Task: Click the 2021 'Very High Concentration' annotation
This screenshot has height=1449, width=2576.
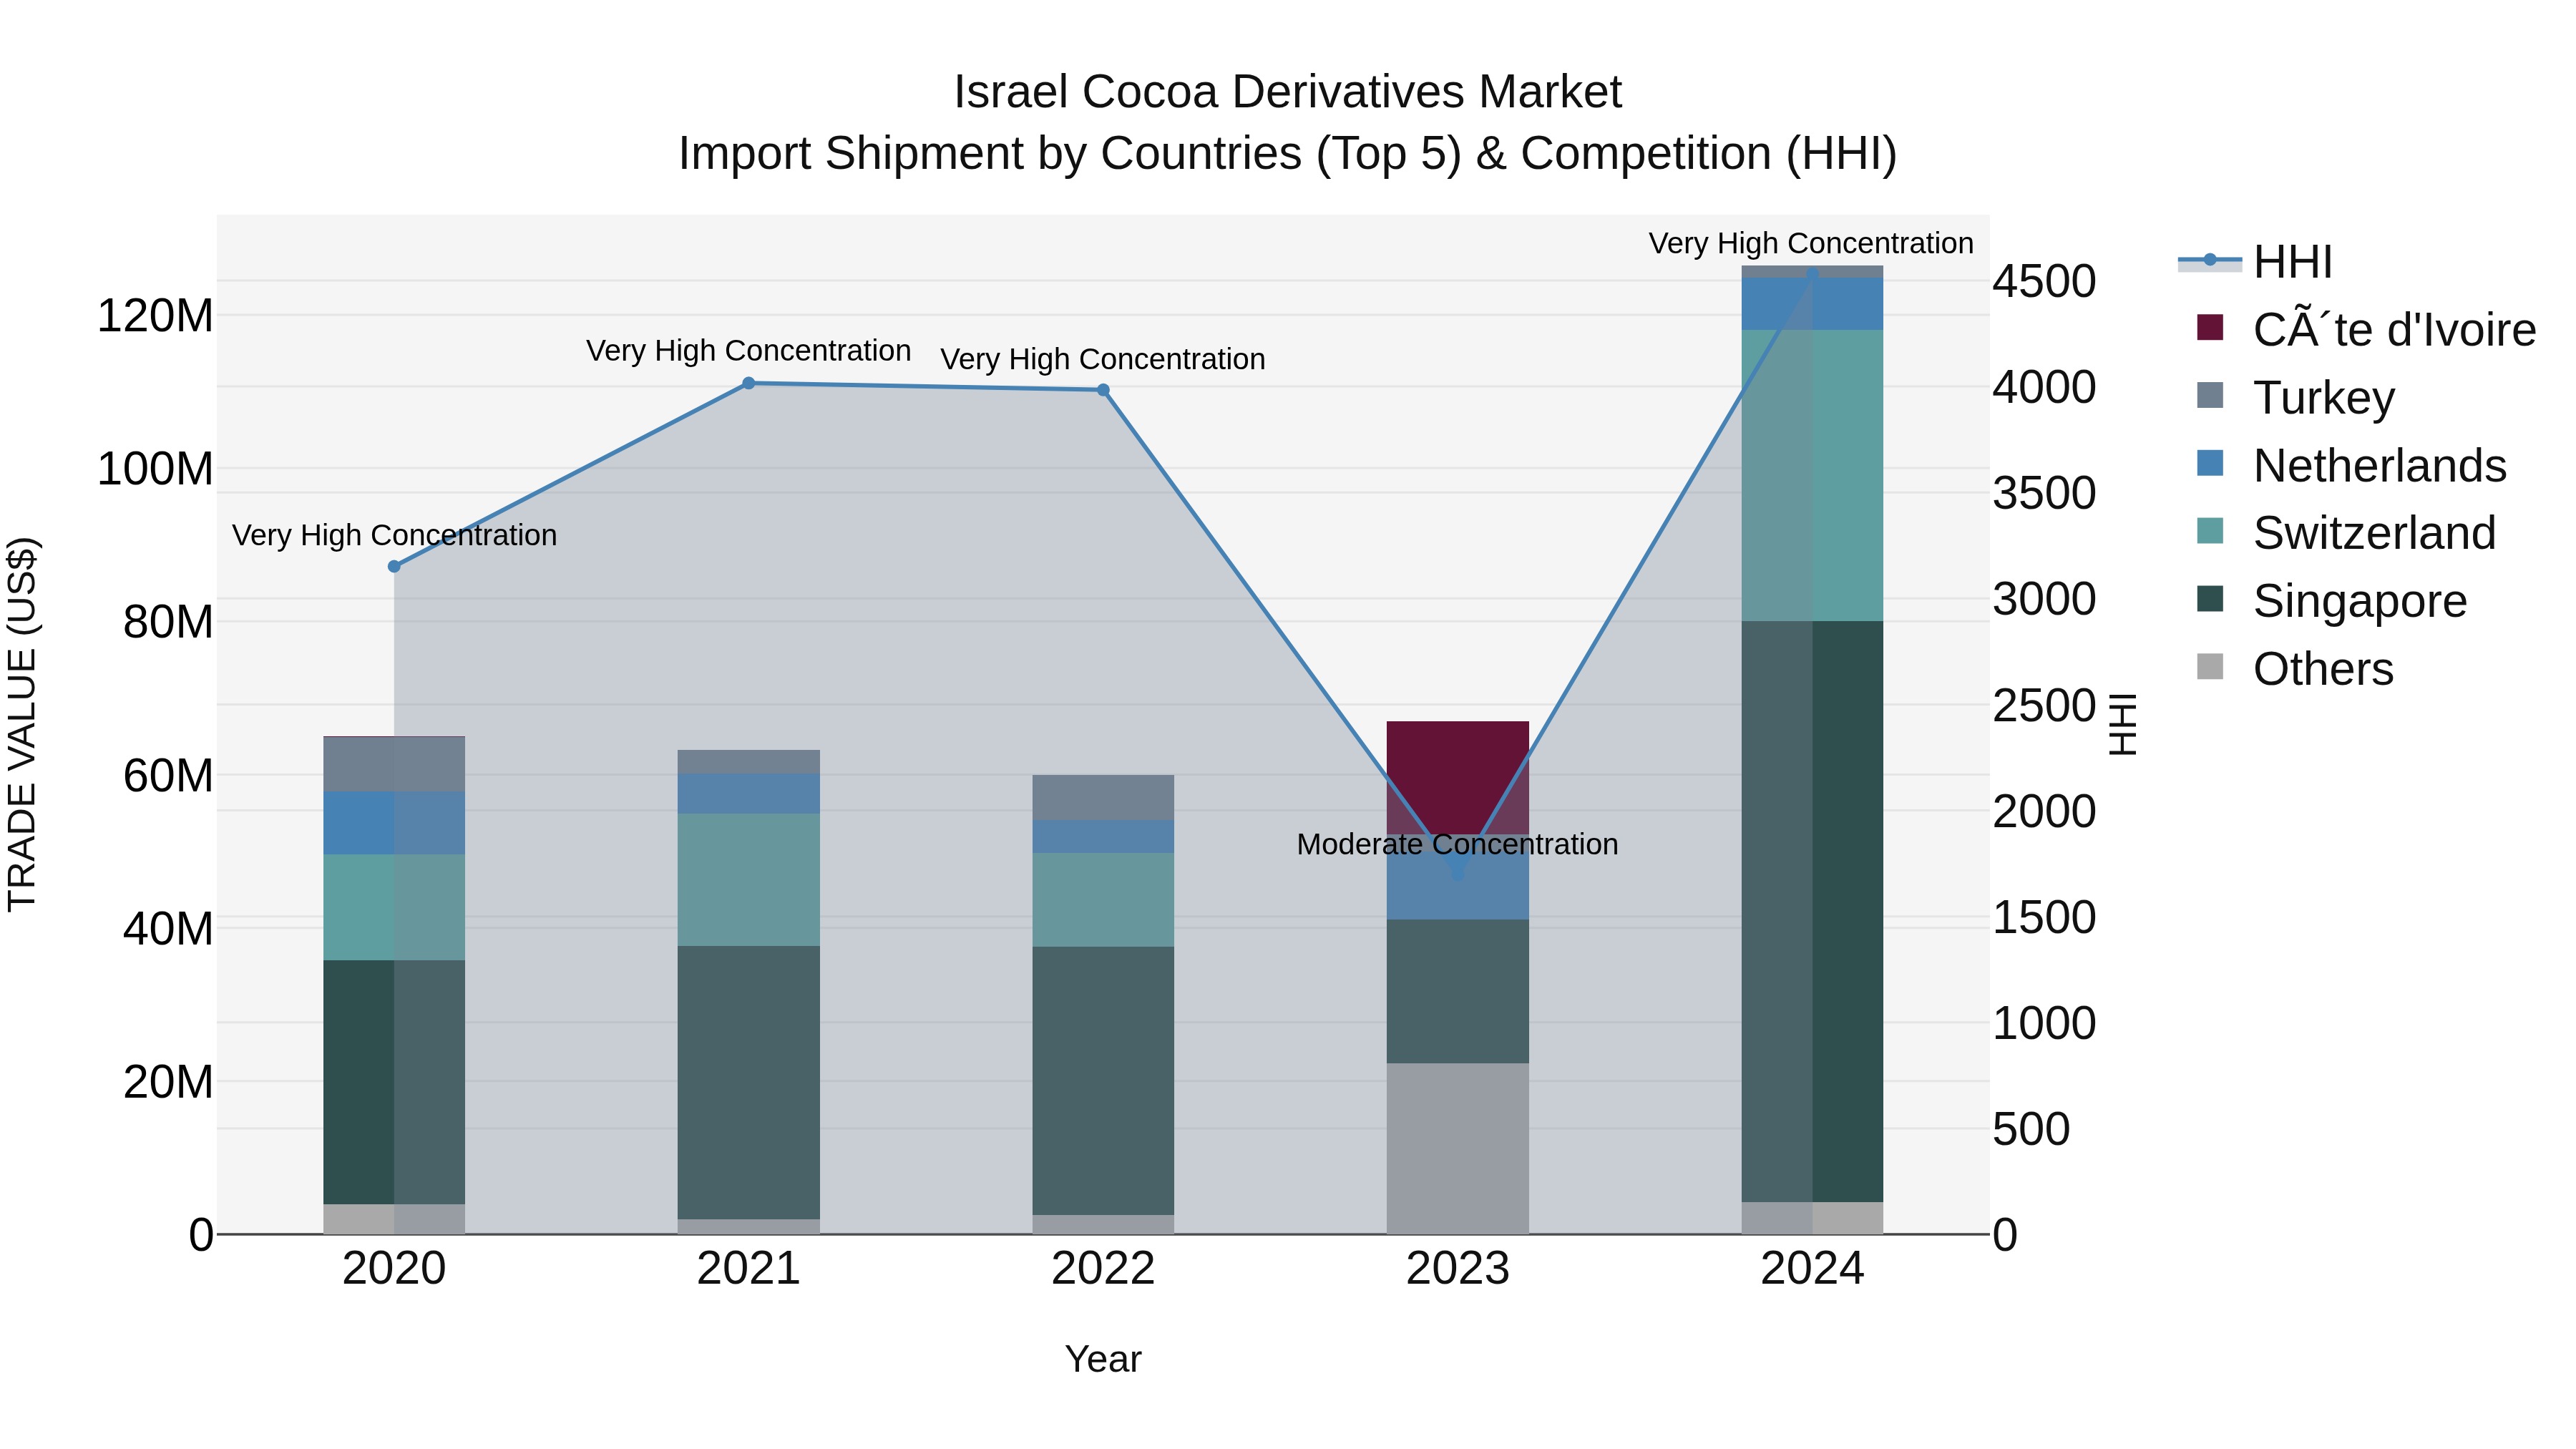Action: coord(748,351)
